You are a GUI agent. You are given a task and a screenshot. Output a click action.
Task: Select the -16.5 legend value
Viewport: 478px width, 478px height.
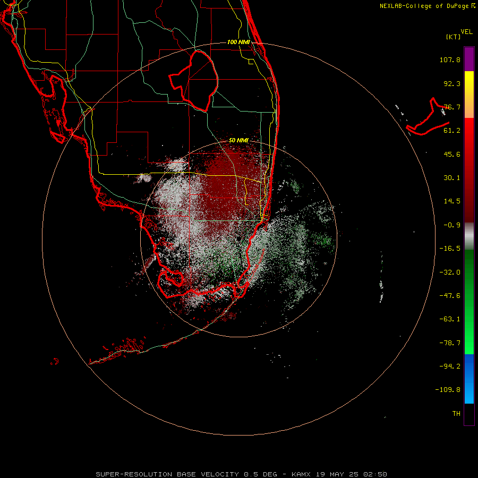(450, 249)
